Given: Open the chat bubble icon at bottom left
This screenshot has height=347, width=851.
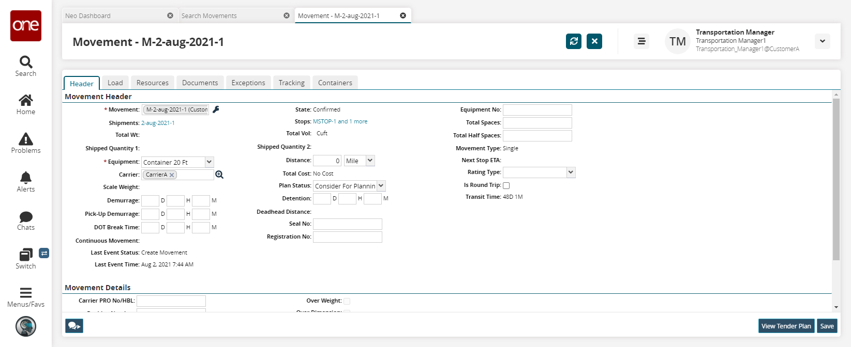Looking at the screenshot, I should [74, 326].
